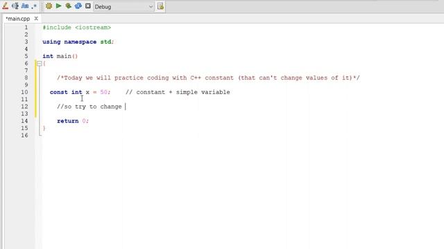
Task: Click the Rebuild icon
Action: (78, 6)
